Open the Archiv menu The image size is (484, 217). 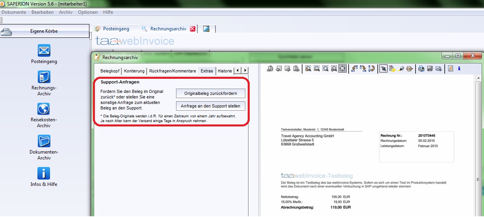click(x=66, y=12)
